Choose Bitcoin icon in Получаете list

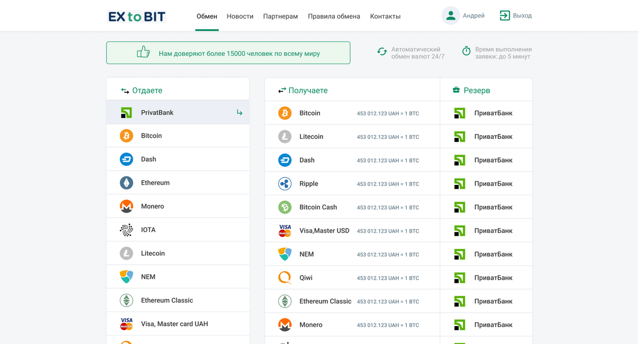(285, 113)
